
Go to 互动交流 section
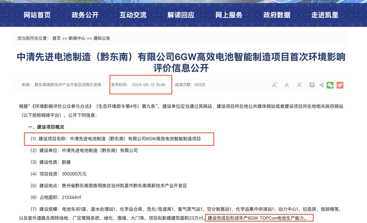[133, 15]
